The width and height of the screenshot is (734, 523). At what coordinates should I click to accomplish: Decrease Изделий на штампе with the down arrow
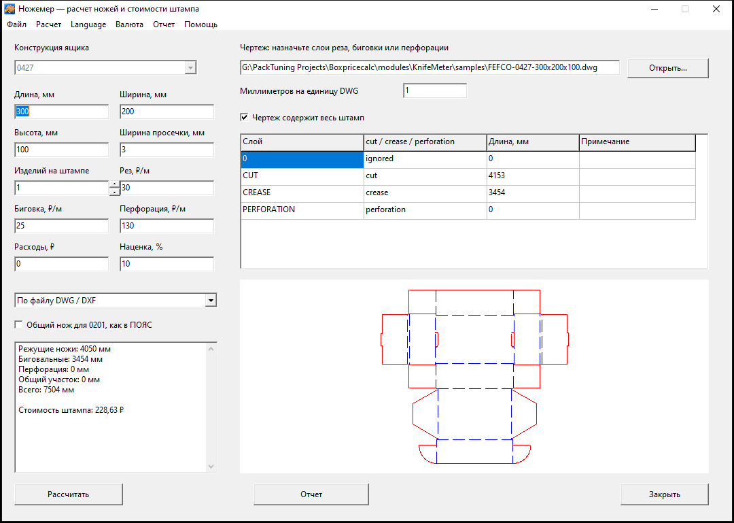(115, 192)
